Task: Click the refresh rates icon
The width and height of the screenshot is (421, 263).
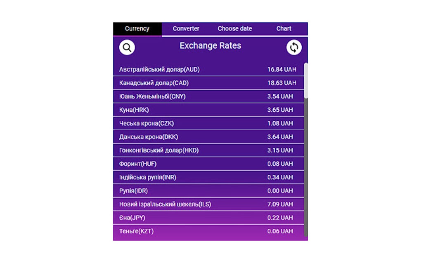Action: (294, 47)
